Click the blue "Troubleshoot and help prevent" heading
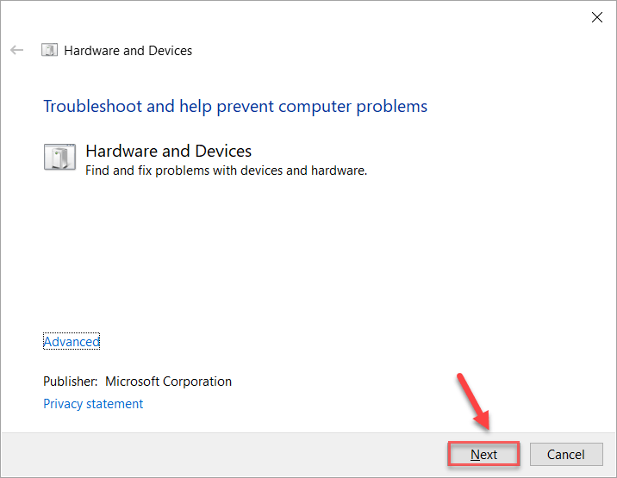Viewport: 617px width, 478px height. (235, 107)
